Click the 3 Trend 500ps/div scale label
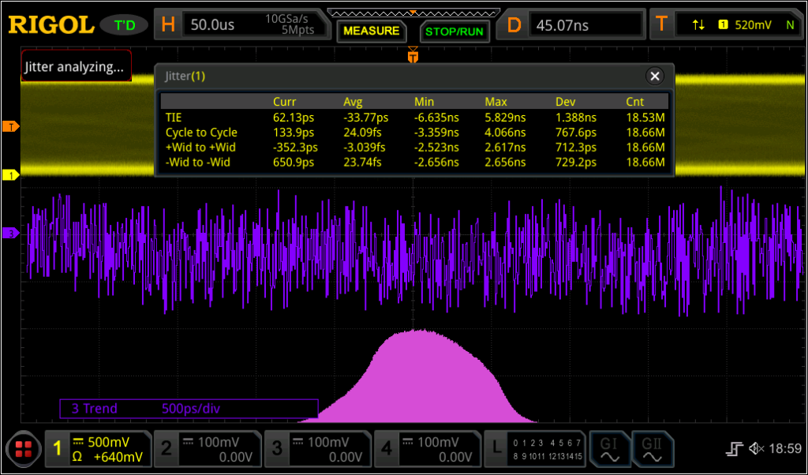The height and width of the screenshot is (475, 808). (x=189, y=409)
